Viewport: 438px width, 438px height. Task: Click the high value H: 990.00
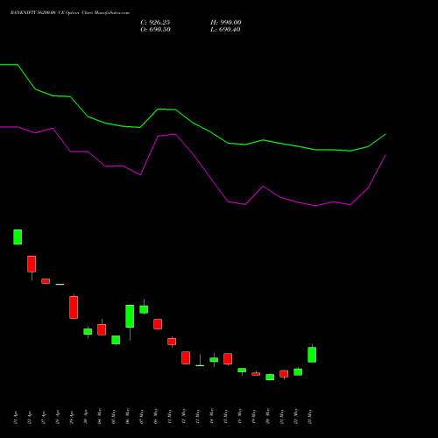(226, 23)
